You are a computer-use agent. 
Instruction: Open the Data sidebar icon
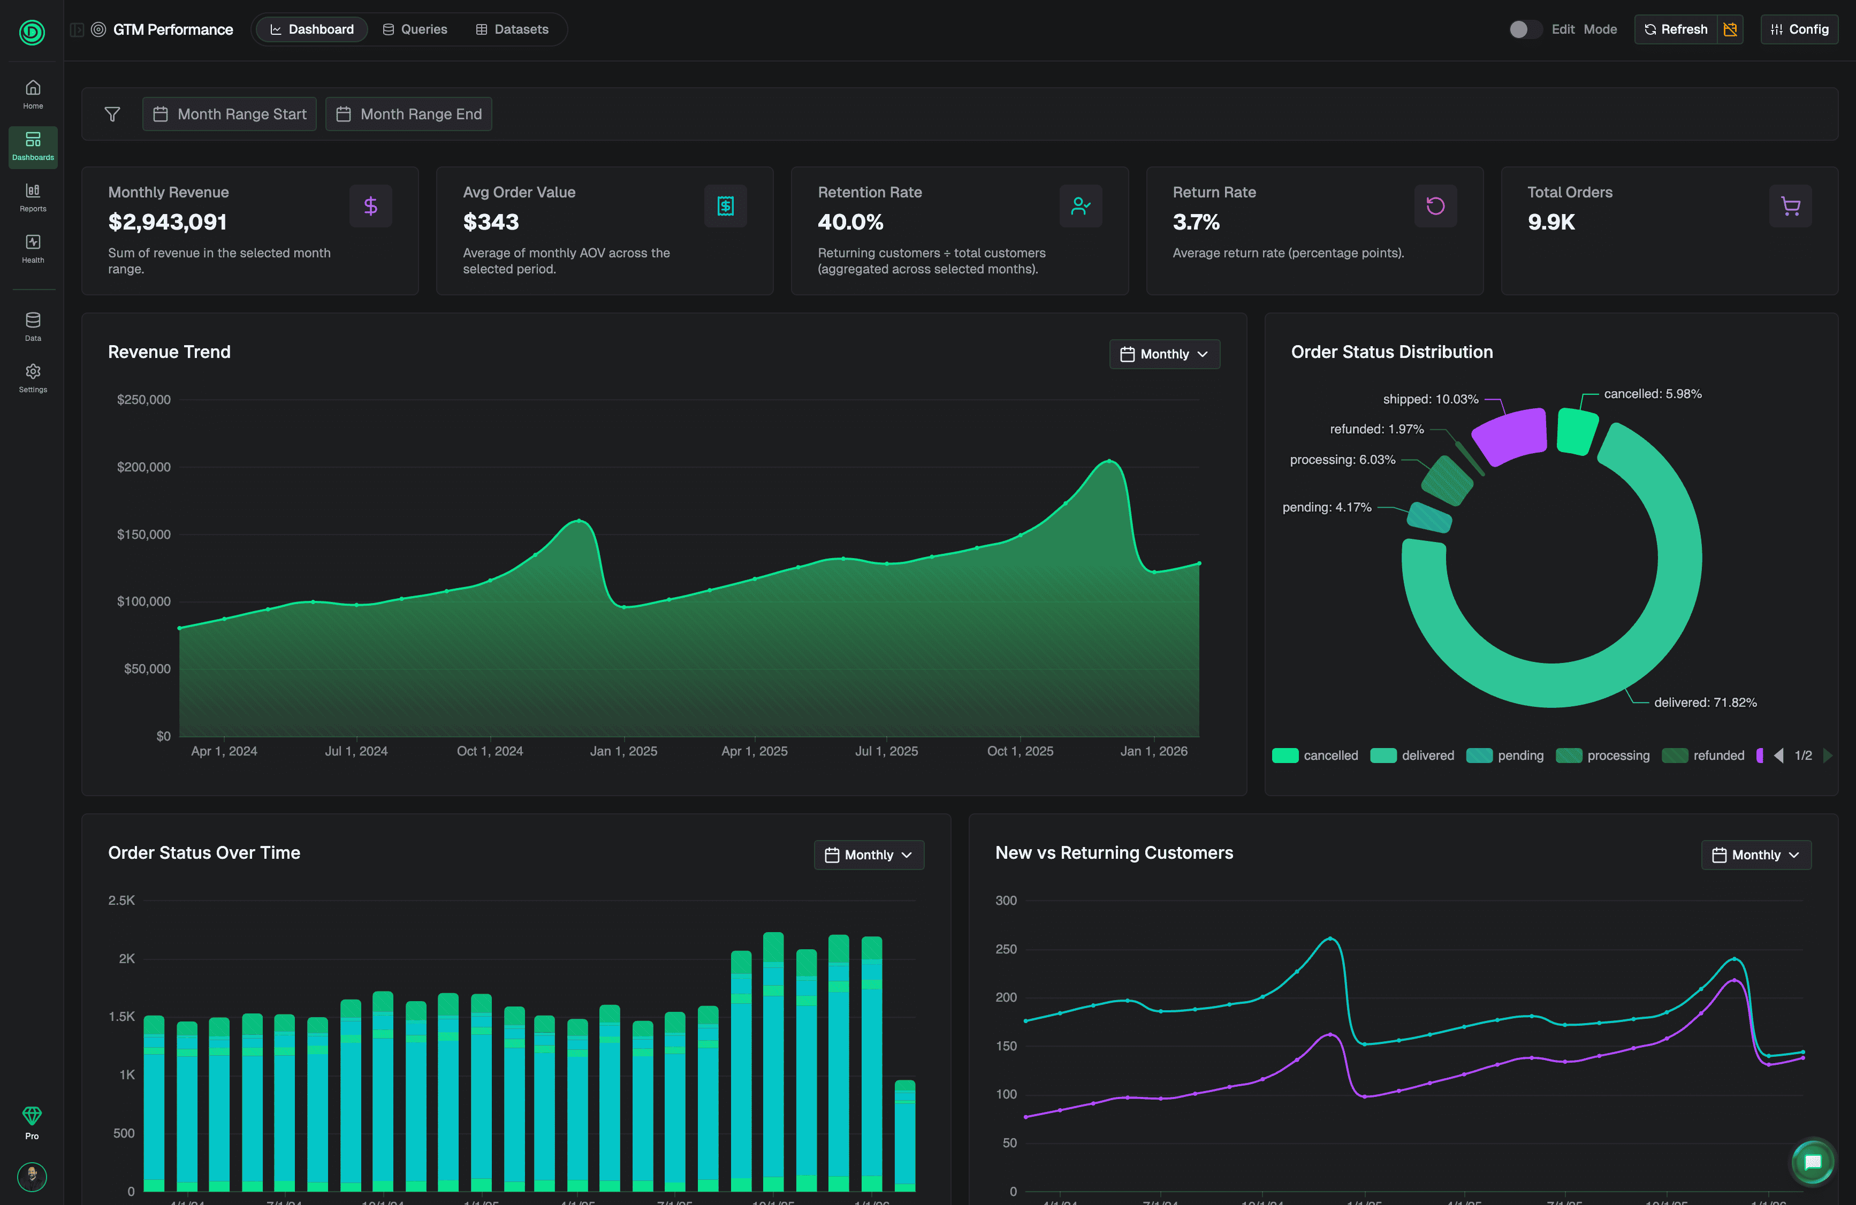33,326
